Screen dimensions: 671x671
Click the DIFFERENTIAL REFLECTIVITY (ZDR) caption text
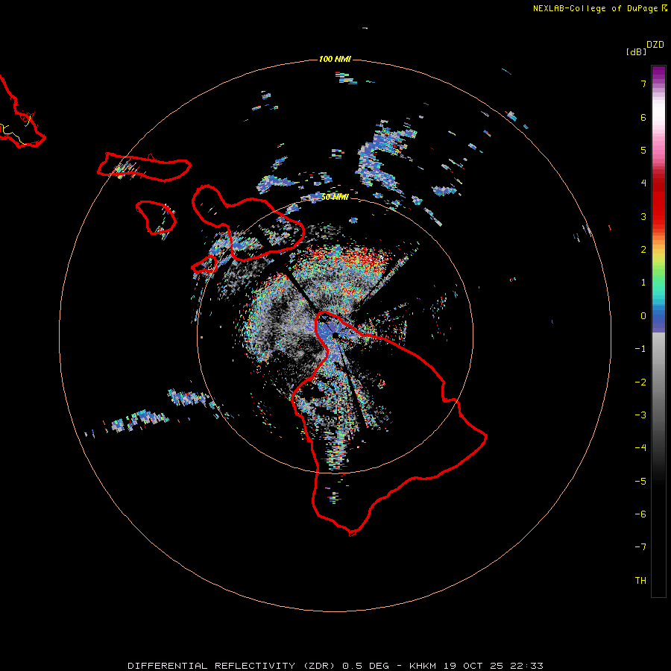click(x=233, y=666)
